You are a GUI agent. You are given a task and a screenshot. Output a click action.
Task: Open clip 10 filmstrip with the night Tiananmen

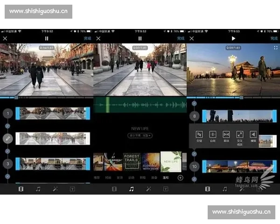239,167
